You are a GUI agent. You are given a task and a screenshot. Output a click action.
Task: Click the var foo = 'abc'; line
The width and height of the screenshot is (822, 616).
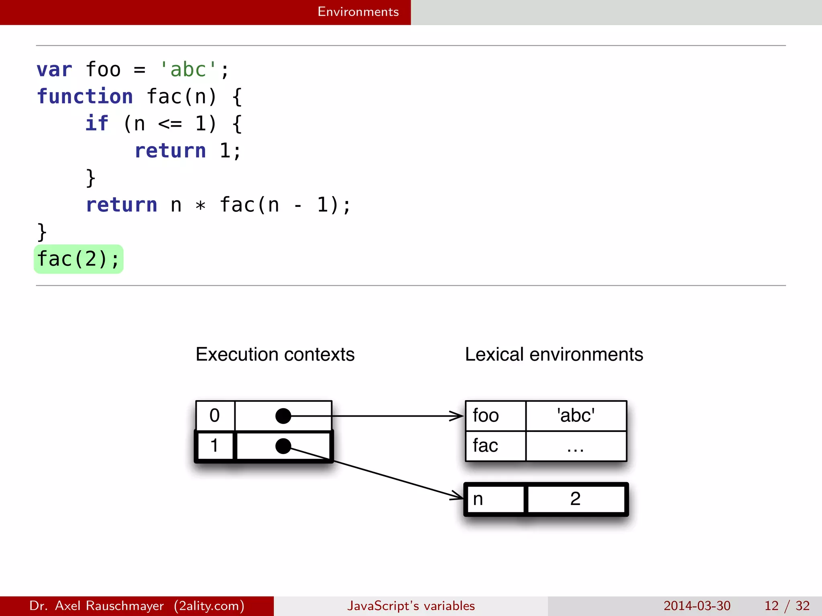pos(132,70)
